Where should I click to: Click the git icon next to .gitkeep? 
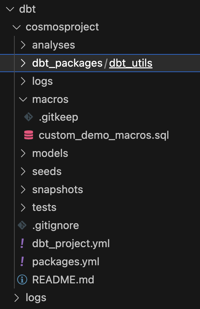pos(29,117)
